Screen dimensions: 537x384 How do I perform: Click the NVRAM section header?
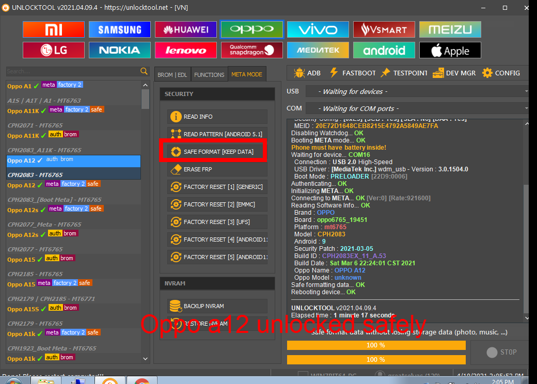click(x=217, y=283)
